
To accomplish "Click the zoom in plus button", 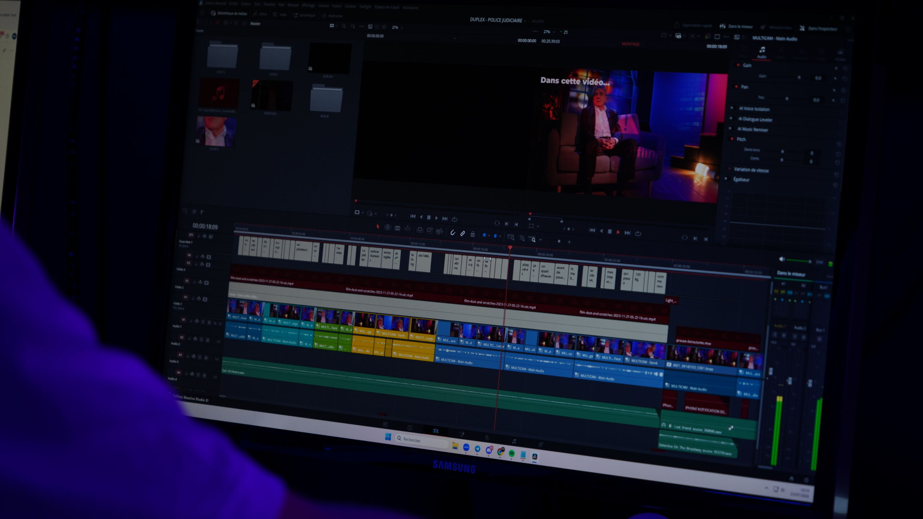I will 569,242.
